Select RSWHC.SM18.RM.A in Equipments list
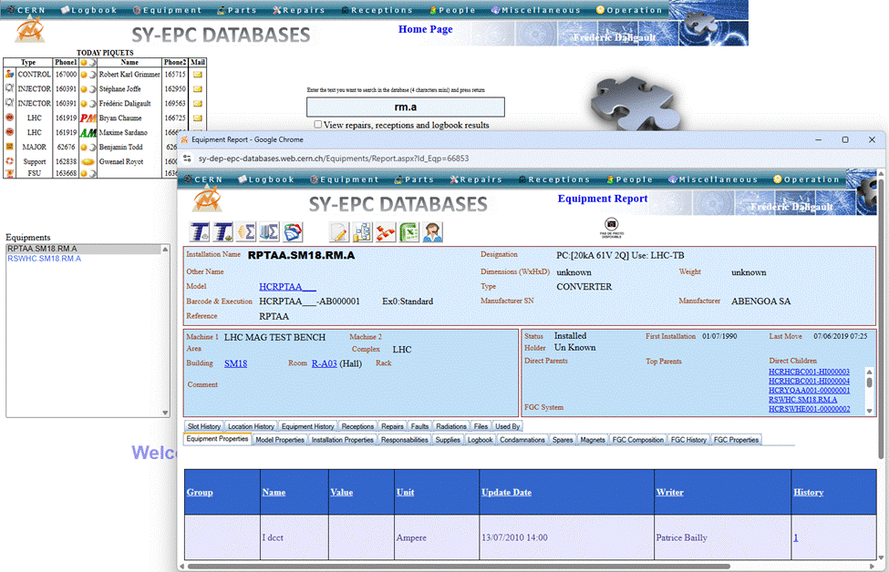Viewport: 889px width, 572px height. tap(44, 259)
